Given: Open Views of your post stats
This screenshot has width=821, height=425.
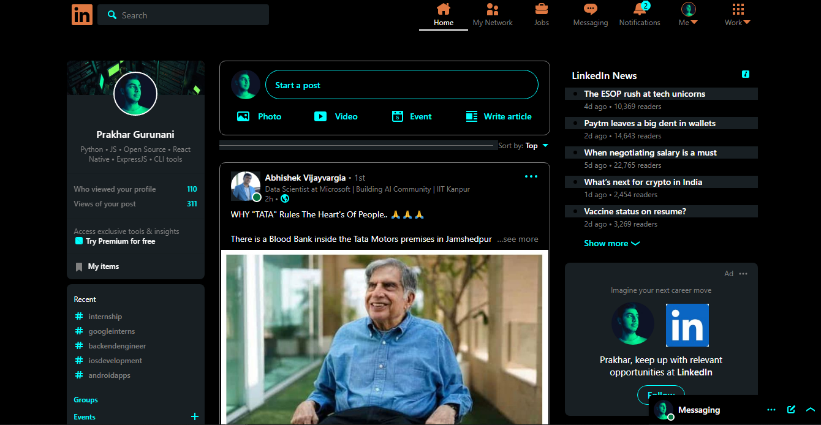Looking at the screenshot, I should (135, 204).
